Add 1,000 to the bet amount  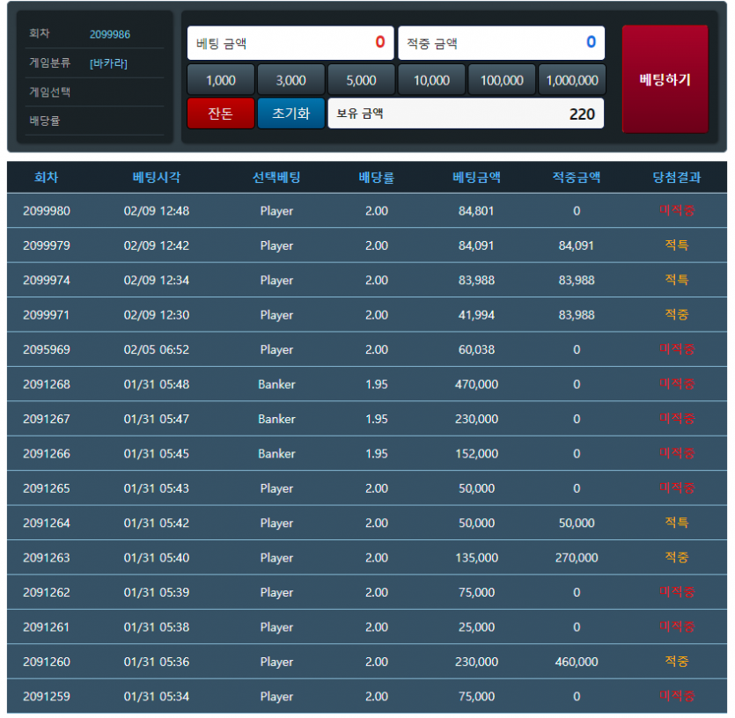point(221,80)
